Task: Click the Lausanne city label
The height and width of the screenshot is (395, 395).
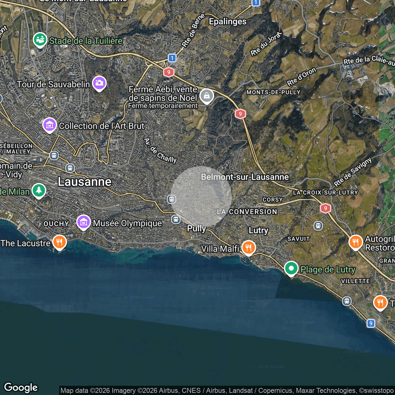Action: coord(85,182)
